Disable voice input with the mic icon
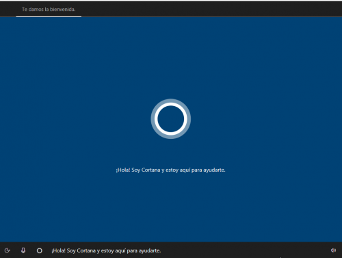The image size is (342, 258). 23,250
